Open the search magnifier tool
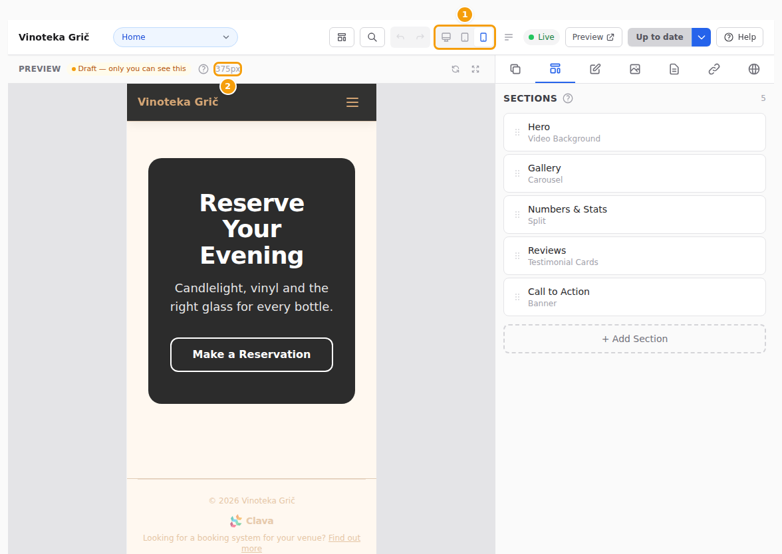This screenshot has width=782, height=554. pos(372,37)
